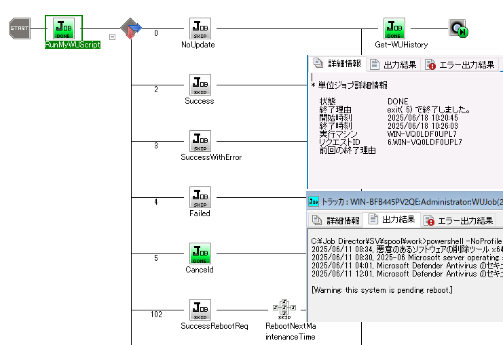Open the 詳細情報 tab in upper panel

coord(337,64)
